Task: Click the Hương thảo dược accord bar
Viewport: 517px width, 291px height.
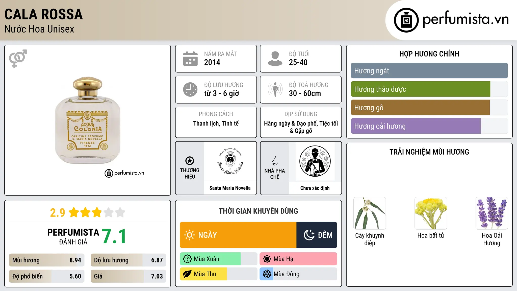Action: [429, 89]
